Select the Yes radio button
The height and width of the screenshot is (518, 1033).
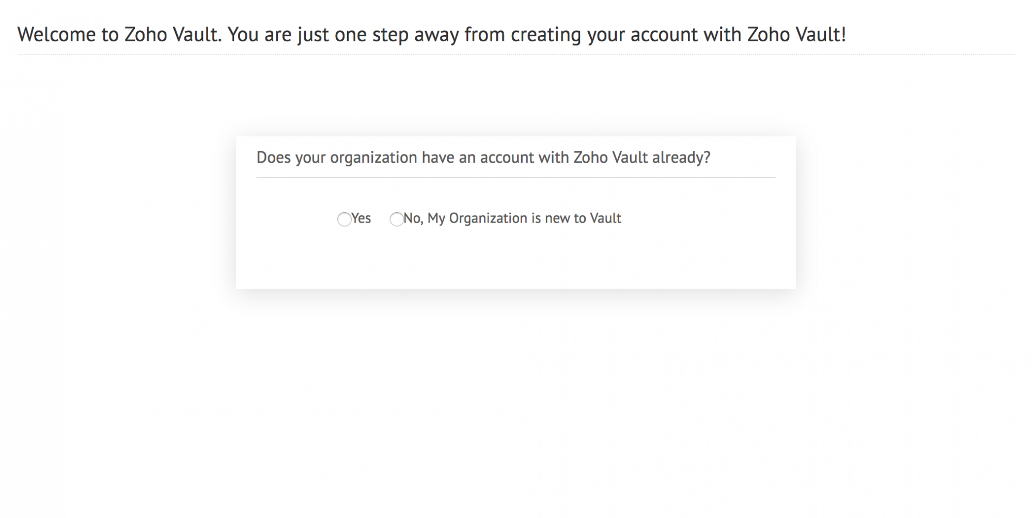pos(344,219)
